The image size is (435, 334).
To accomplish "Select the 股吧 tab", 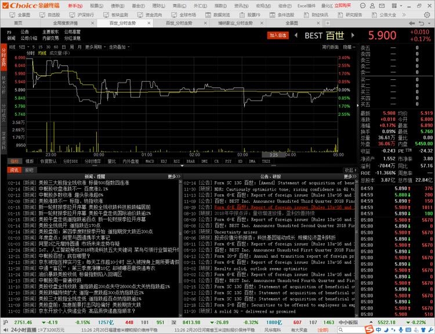I will (x=29, y=170).
